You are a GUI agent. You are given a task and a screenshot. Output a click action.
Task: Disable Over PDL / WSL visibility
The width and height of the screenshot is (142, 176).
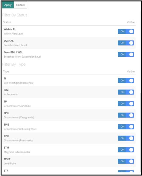point(126,54)
